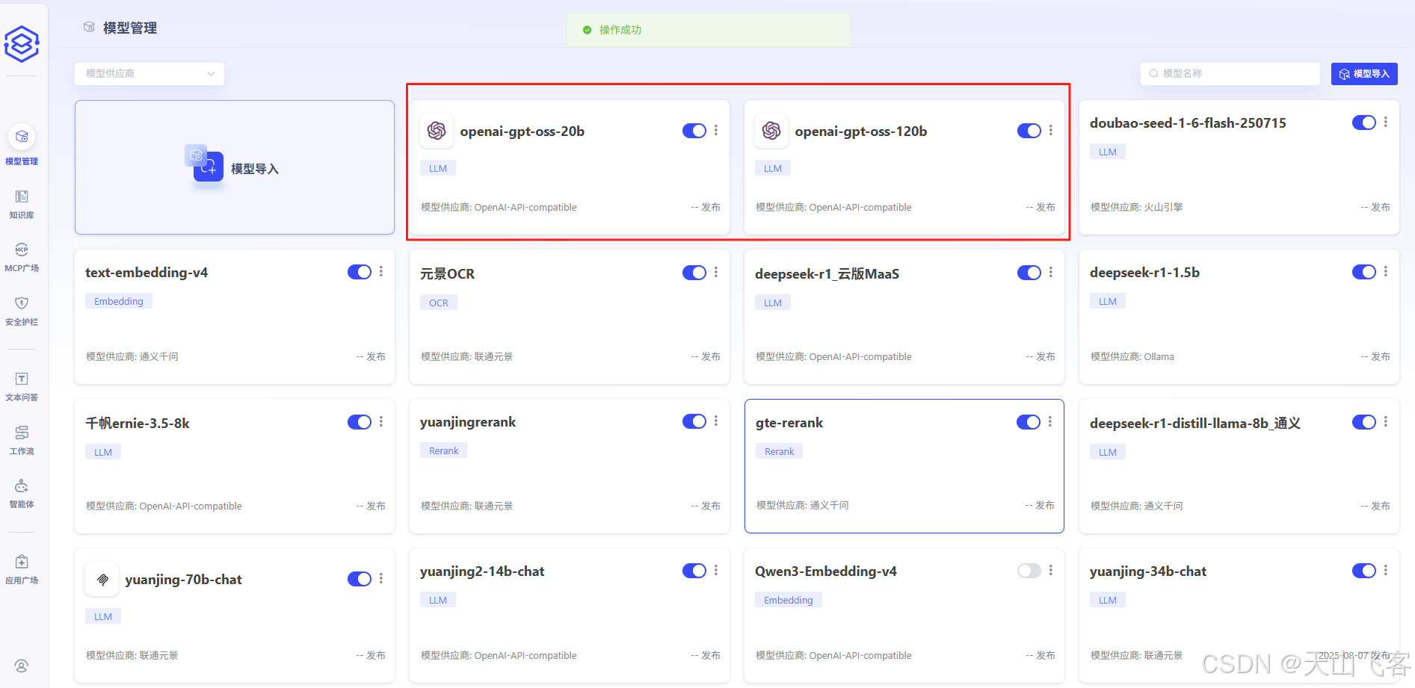Open more options for 元景OCR
This screenshot has height=688, width=1415.
(716, 272)
